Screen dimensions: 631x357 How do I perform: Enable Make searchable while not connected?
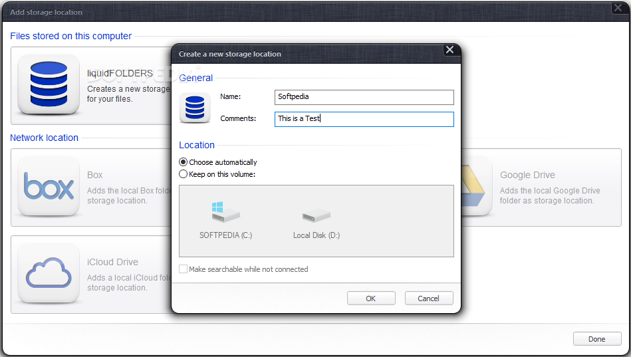[x=183, y=269]
